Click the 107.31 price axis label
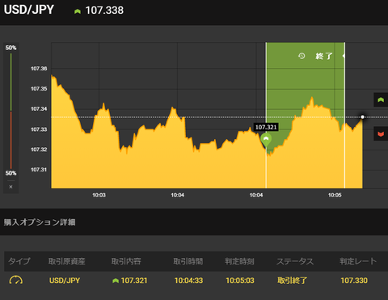 pos(39,170)
